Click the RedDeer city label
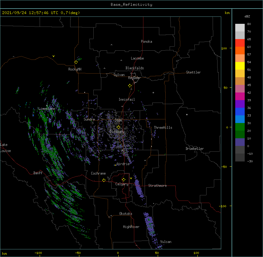Image resolution: width=263 pixels, height=257 pixels. pyautogui.click(x=134, y=78)
